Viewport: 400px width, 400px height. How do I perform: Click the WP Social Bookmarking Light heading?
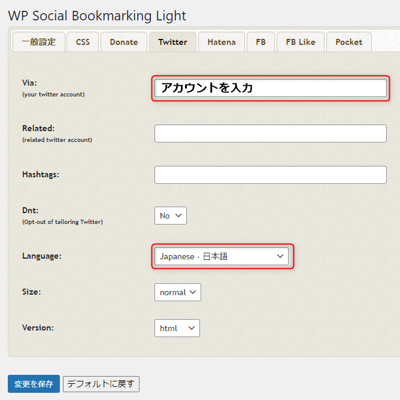(97, 16)
